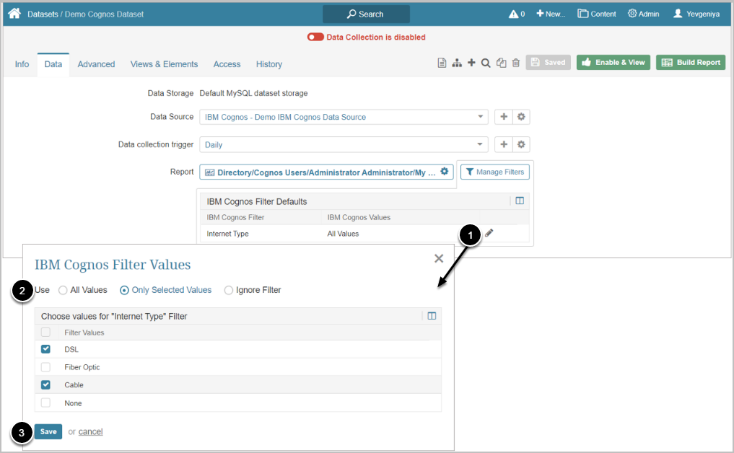Image resolution: width=734 pixels, height=453 pixels.
Task: Click the trash delete icon
Action: [516, 63]
